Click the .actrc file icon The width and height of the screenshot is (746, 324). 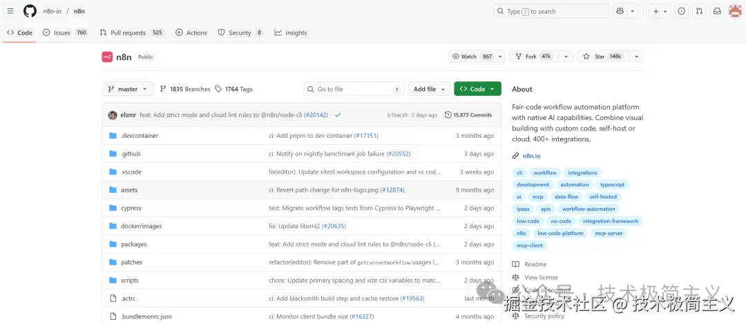[x=113, y=298]
